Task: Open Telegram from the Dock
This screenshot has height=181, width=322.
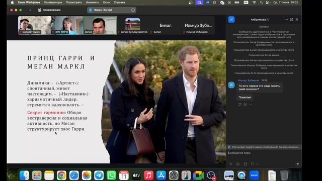Action: point(99,175)
